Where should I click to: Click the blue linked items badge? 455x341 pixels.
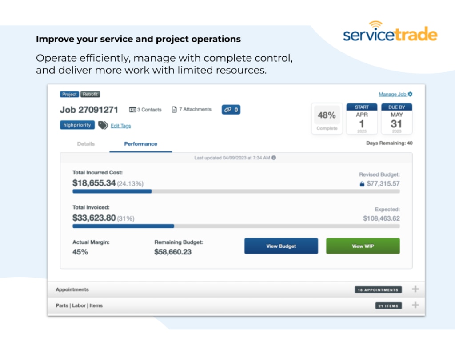point(231,110)
